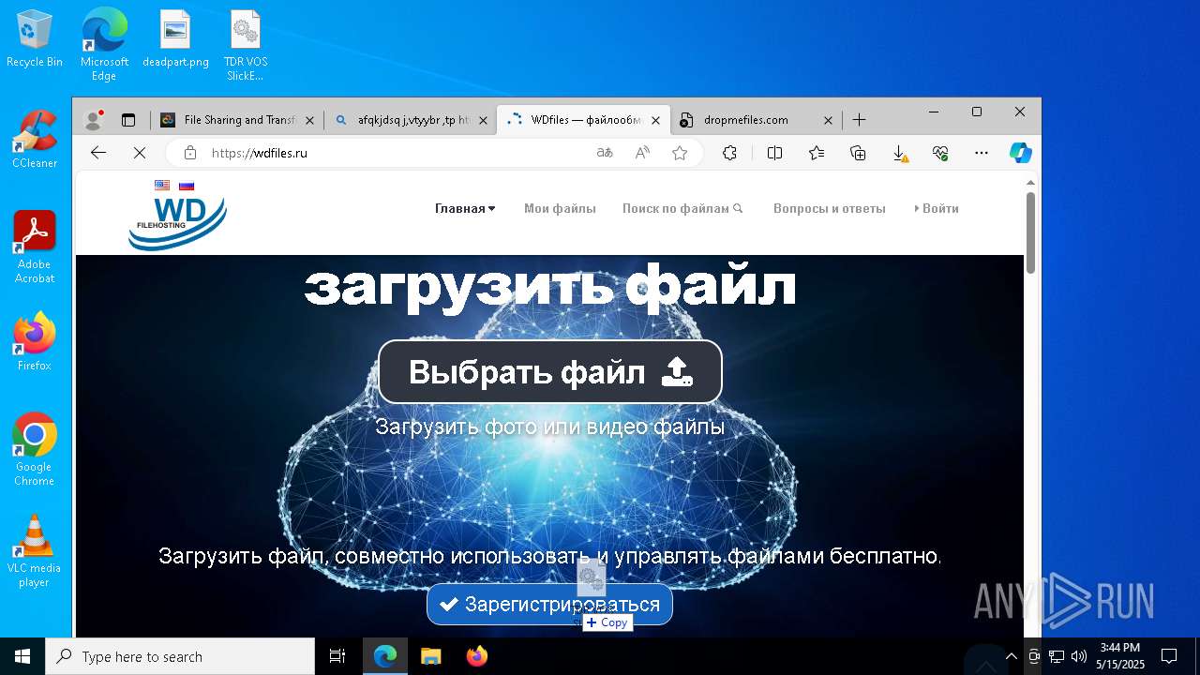This screenshot has height=675, width=1200.
Task: Open Task View on taskbar
Action: click(338, 656)
